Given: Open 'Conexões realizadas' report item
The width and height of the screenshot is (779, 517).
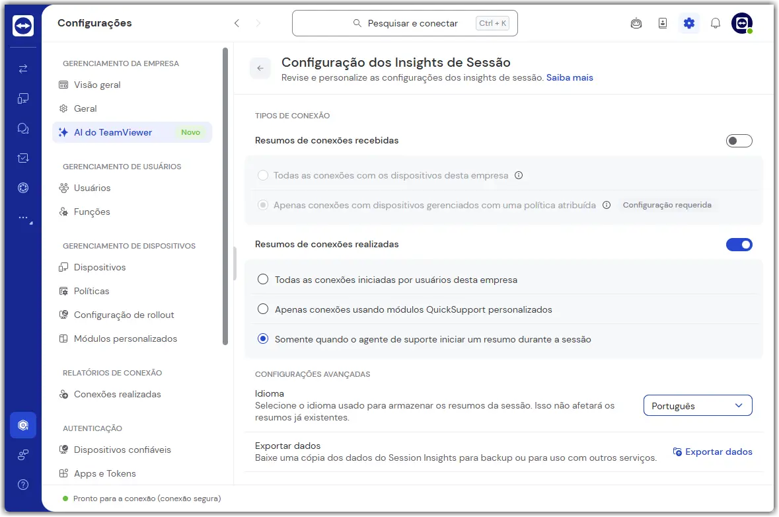Looking at the screenshot, I should 132,394.
